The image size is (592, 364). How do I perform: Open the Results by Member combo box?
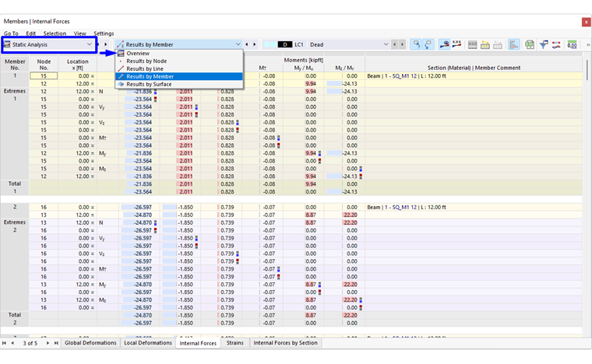point(178,44)
